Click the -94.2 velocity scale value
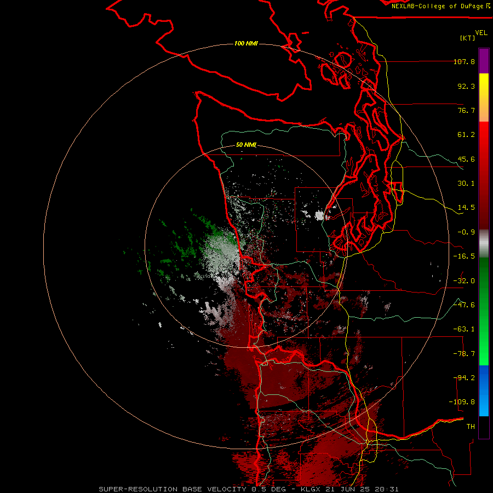 pos(464,378)
